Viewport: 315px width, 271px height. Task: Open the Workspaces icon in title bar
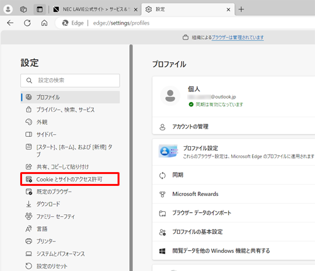pyautogui.click(x=23, y=9)
